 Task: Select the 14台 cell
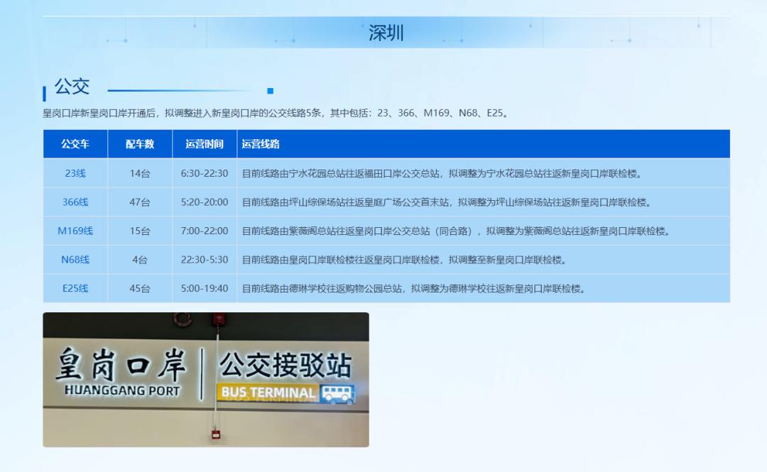(140, 173)
